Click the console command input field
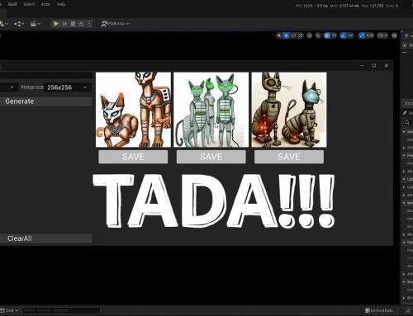The width and height of the screenshot is (413, 316). 61,310
